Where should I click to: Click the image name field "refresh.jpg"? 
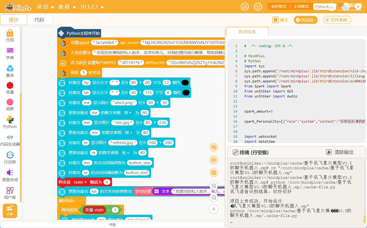[123, 143]
